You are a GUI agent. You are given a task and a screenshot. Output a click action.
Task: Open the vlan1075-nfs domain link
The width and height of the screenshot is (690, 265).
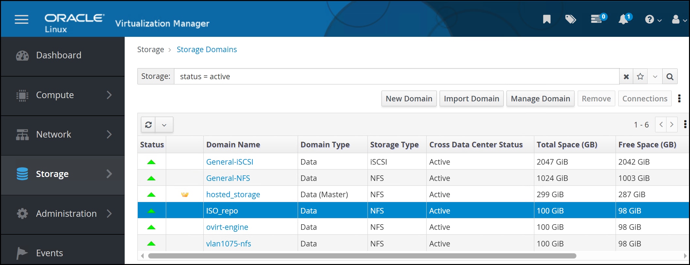(x=228, y=244)
